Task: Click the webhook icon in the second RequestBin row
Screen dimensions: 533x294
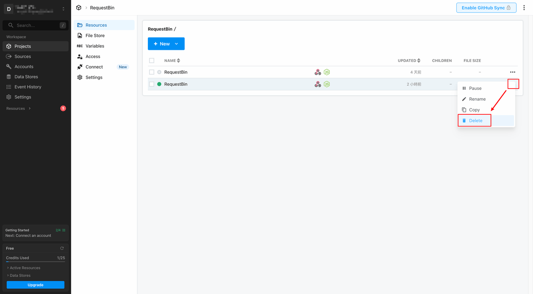Action: 318,84
